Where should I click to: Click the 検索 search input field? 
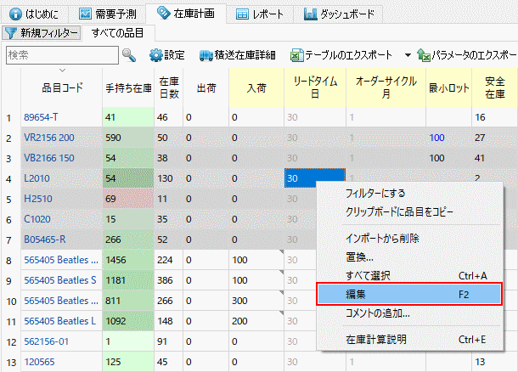point(59,55)
